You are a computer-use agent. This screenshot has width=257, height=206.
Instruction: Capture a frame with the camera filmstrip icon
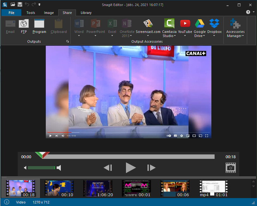pyautogui.click(x=231, y=168)
